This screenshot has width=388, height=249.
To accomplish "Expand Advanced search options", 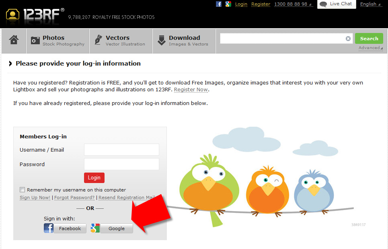I will coord(370,48).
